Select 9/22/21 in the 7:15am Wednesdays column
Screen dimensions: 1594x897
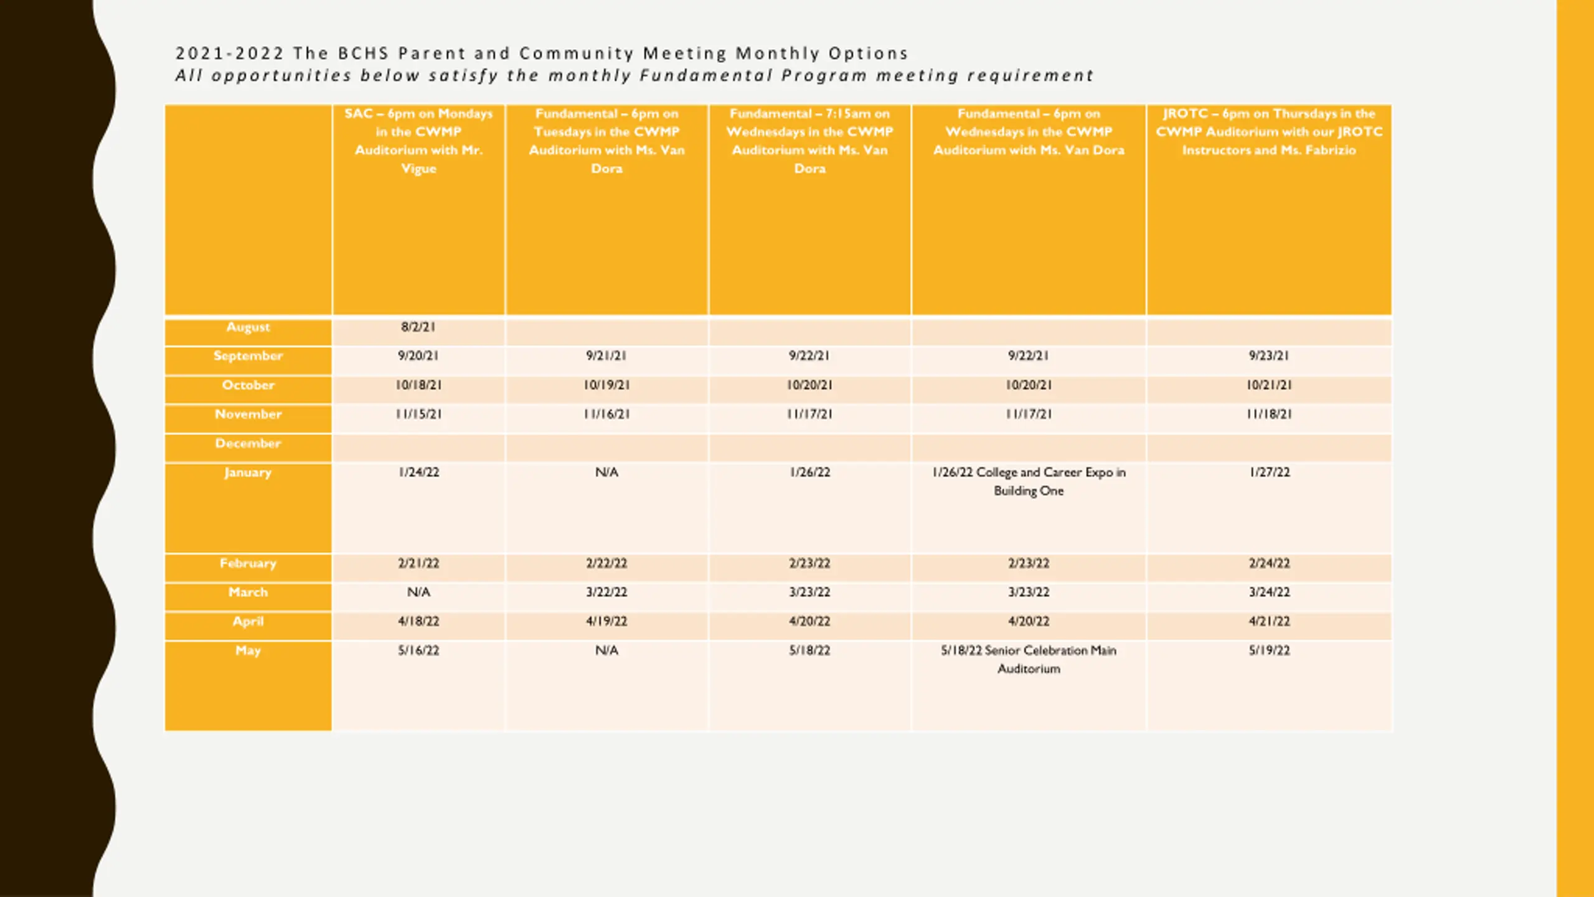(809, 361)
